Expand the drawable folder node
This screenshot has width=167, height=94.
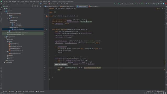(x=6, y=40)
